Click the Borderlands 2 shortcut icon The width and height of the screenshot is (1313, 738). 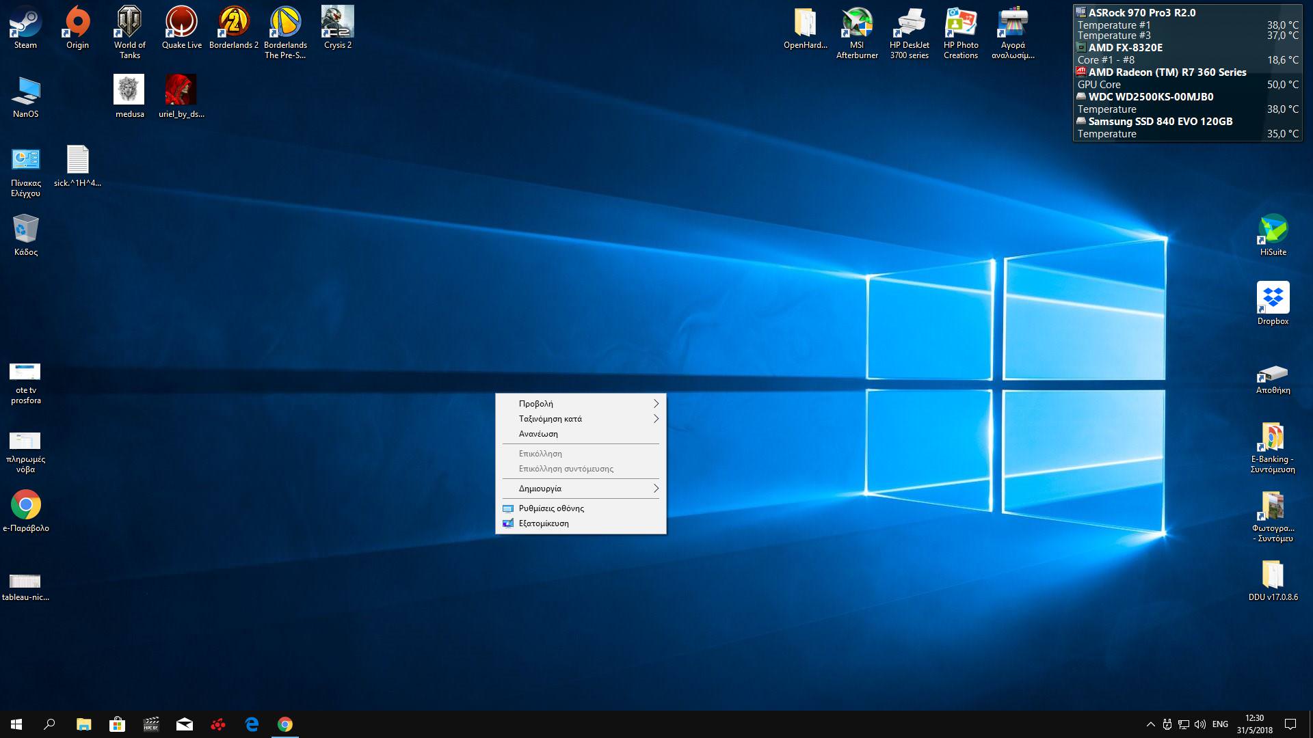(x=233, y=27)
